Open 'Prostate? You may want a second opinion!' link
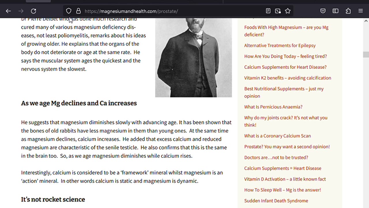369x208 pixels. pos(287,147)
